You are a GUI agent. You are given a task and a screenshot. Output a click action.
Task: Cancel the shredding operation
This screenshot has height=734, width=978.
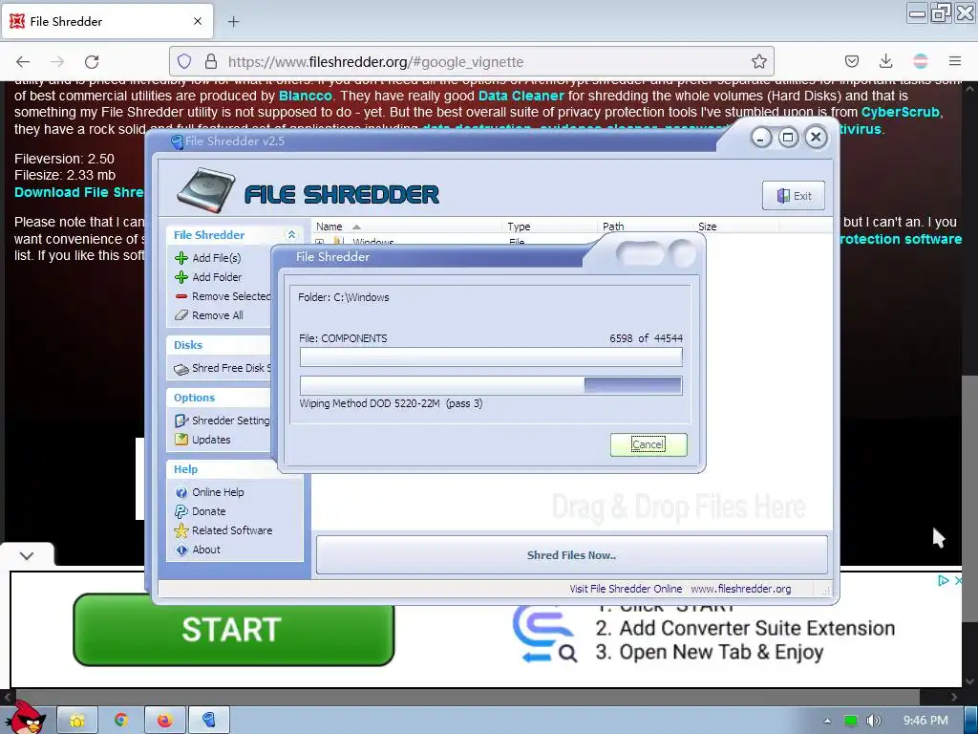[648, 444]
